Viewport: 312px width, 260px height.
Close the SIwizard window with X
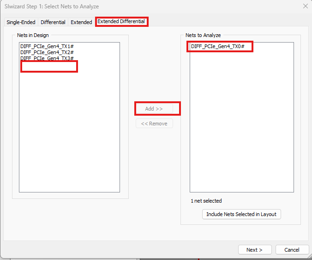[x=306, y=6]
